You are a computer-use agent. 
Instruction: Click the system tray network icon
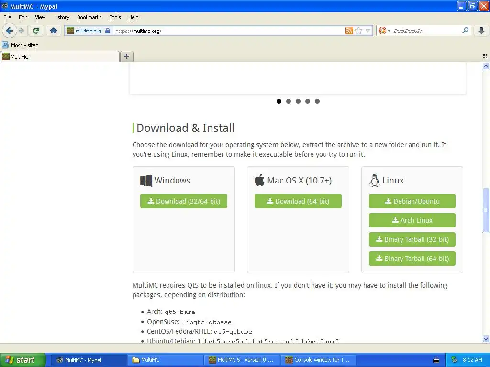coord(454,360)
